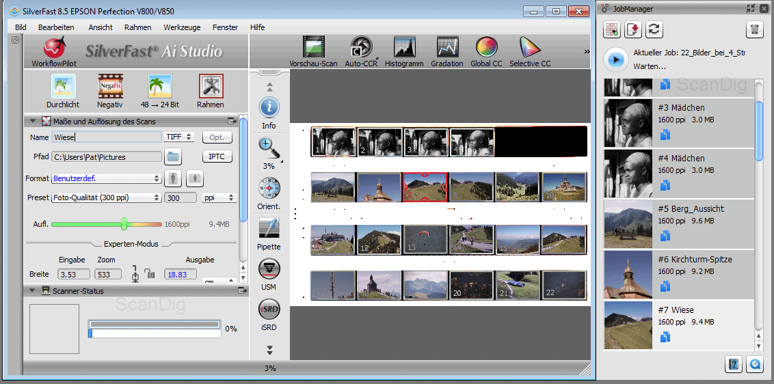Image resolution: width=774 pixels, height=384 pixels.
Task: Click the Breite Eingabe field 3.53
Action: [x=74, y=275]
